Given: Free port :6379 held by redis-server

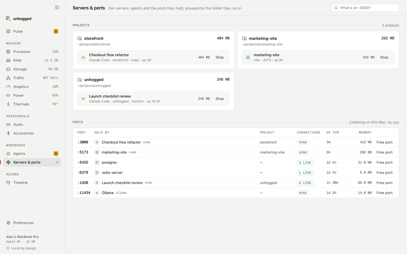Looking at the screenshot, I should point(384,173).
